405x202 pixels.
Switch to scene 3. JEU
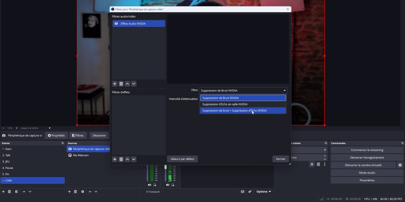coord(32,161)
